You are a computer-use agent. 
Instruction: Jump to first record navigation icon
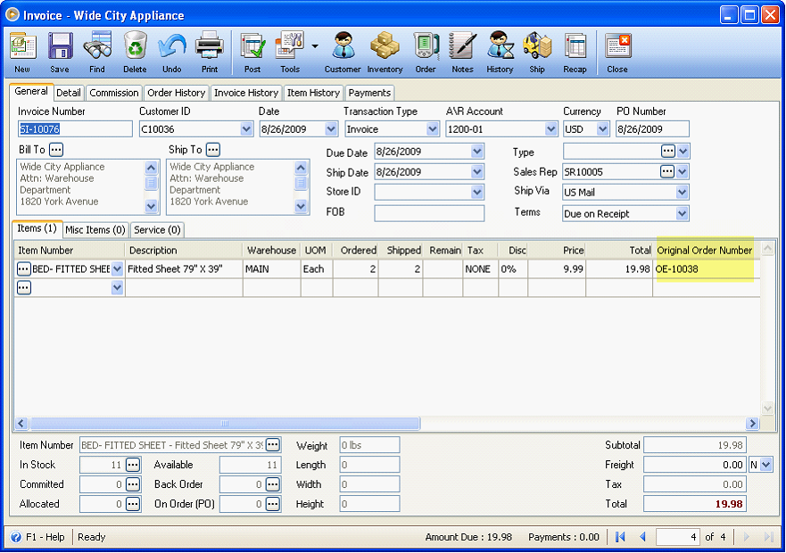(620, 537)
